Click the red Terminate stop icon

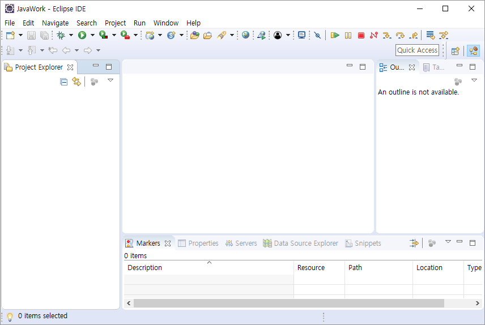tap(361, 35)
